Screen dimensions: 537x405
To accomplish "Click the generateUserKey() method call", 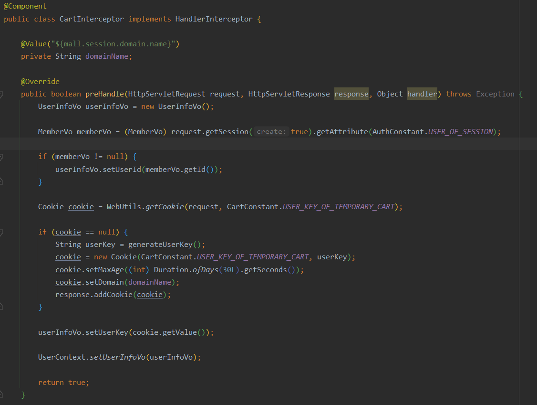I will 164,245.
